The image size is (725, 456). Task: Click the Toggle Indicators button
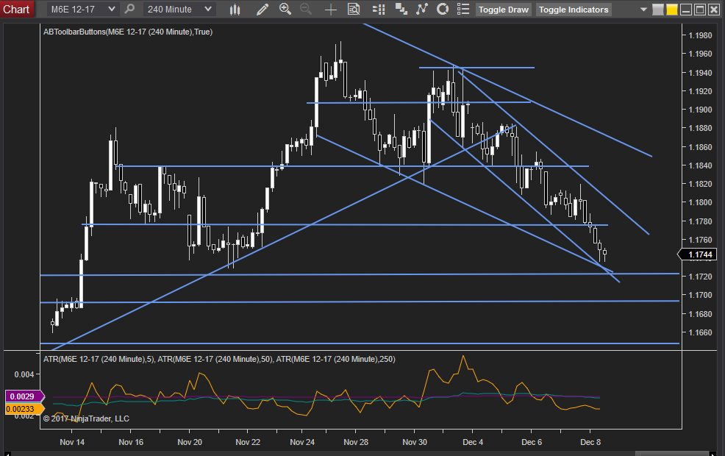click(x=574, y=10)
